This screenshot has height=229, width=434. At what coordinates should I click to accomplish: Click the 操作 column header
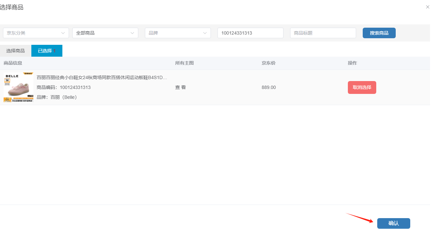coord(352,63)
